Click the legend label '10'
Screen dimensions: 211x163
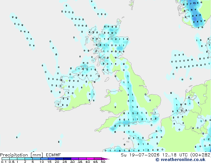[x=42, y=162]
